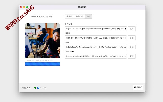Copy the 图片链接 image link
163x102 pixels.
(x=132, y=29)
